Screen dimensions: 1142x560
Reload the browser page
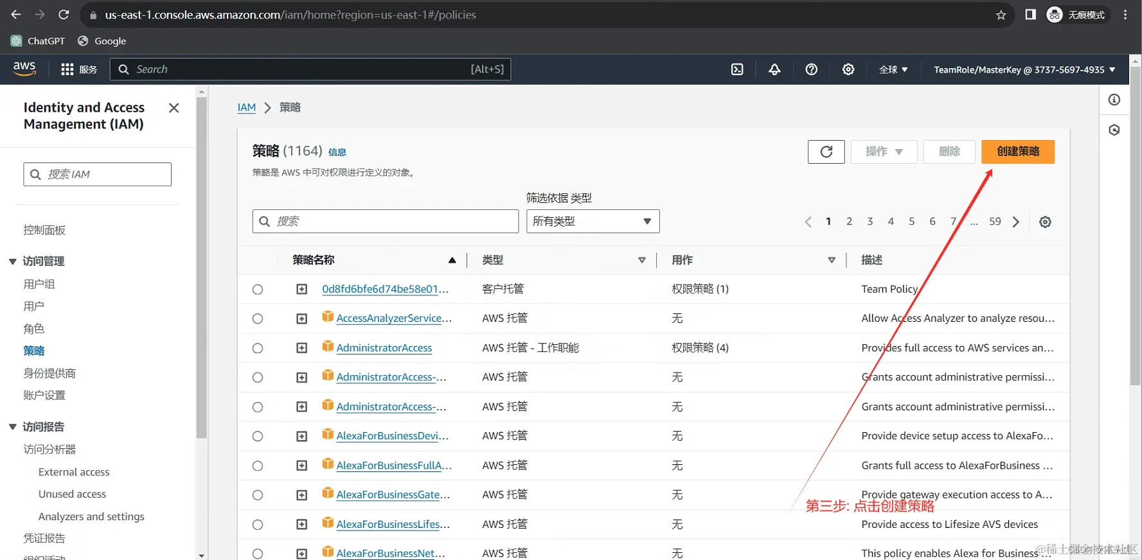(x=64, y=15)
